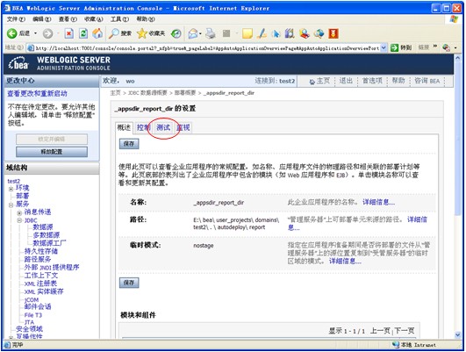Click 部署概要 in the breadcrumb

(x=185, y=93)
